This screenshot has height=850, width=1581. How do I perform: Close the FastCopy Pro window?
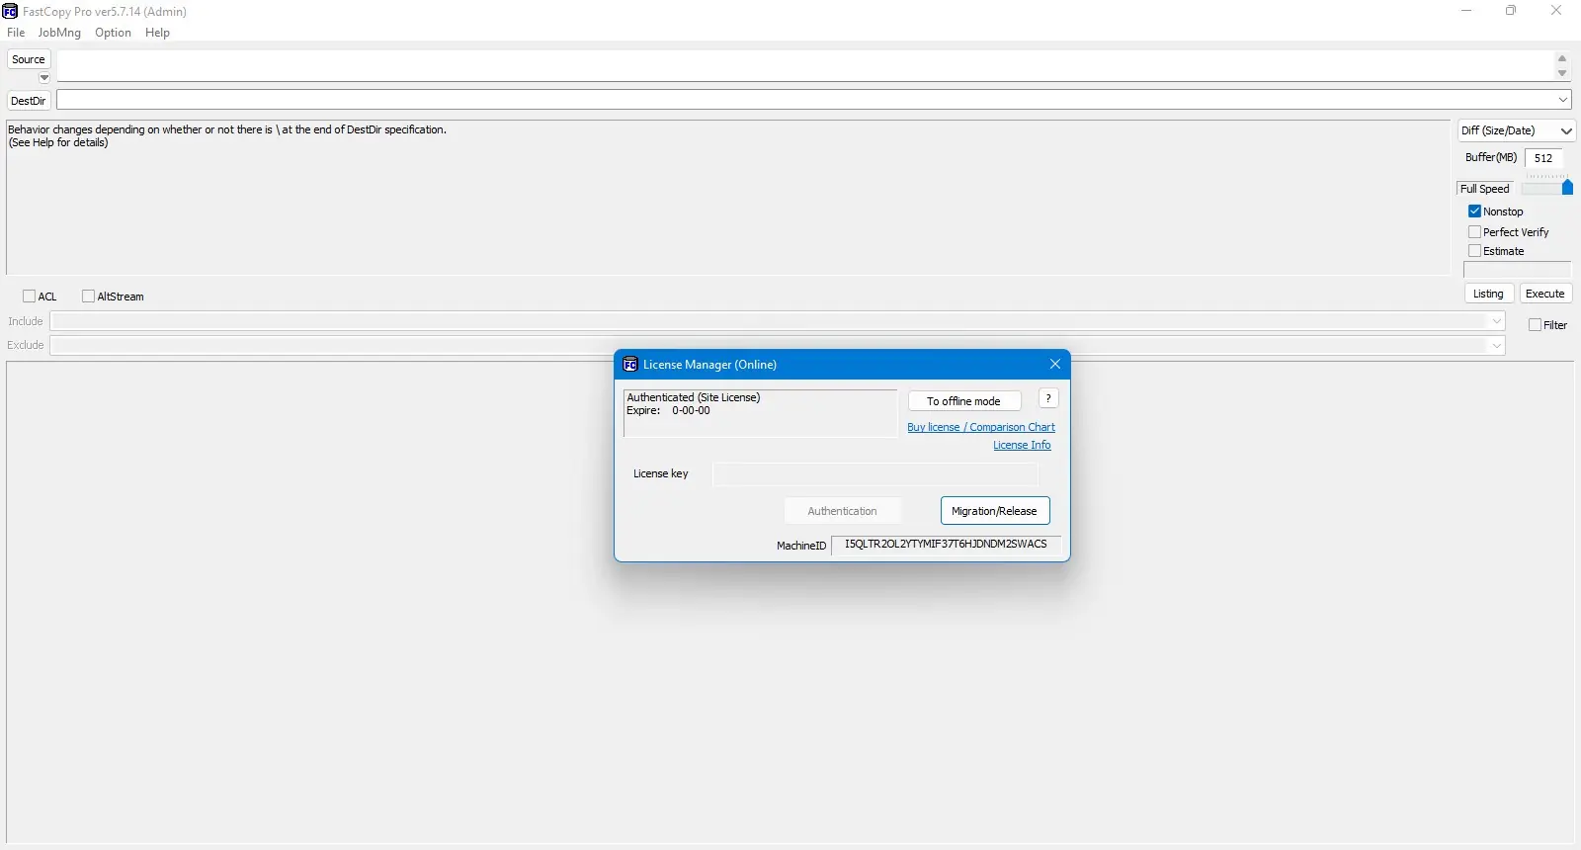(1556, 11)
